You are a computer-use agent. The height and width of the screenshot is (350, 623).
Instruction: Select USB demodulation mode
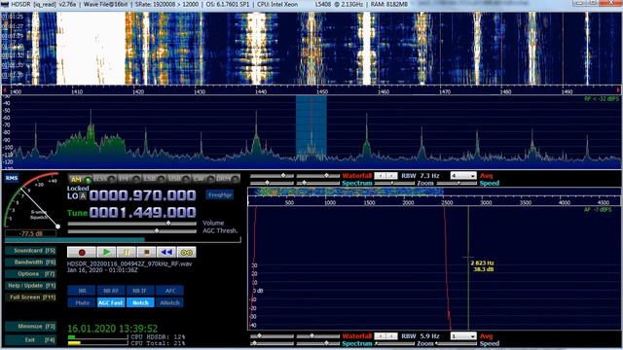[178, 179]
